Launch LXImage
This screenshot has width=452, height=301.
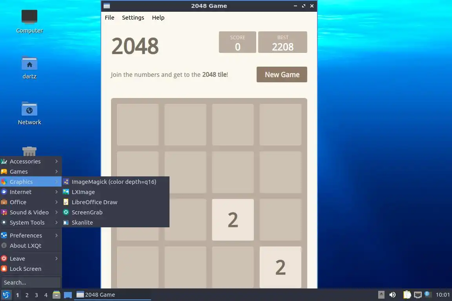[x=116, y=192]
